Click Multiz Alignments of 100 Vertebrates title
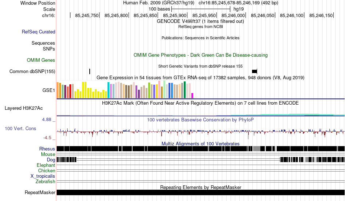 click(x=200, y=144)
